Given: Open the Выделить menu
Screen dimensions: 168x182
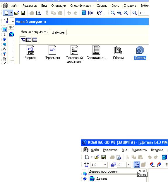Looking at the screenshot, I should point(139,150).
